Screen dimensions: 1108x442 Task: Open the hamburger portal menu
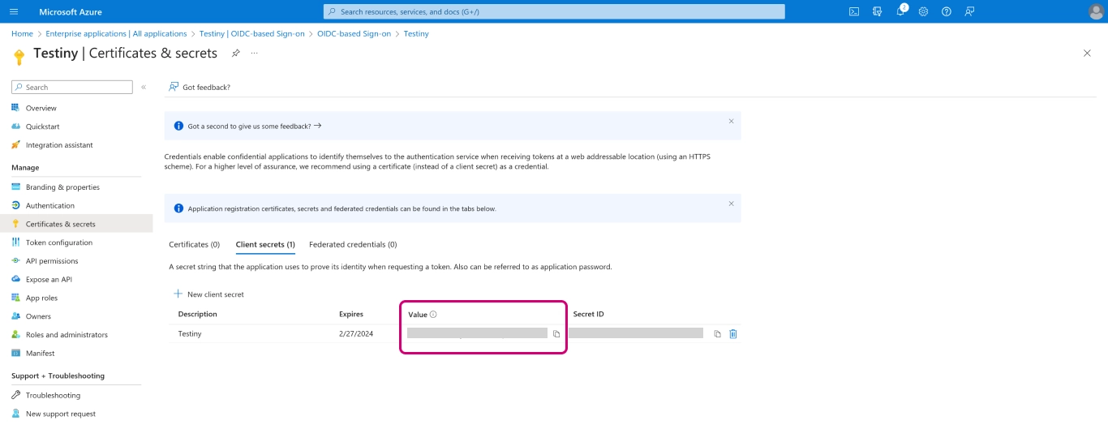(13, 11)
